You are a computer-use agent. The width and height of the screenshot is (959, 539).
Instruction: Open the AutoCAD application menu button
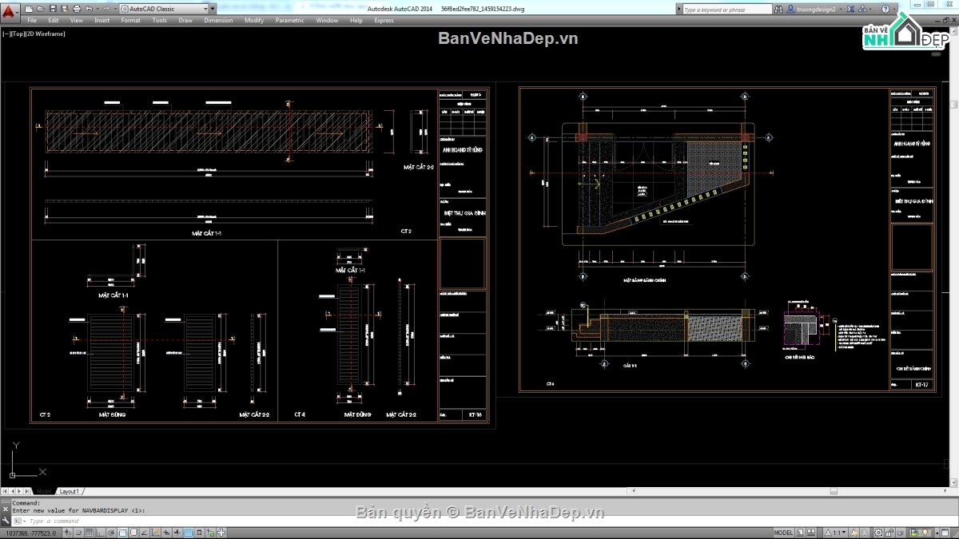(10, 9)
